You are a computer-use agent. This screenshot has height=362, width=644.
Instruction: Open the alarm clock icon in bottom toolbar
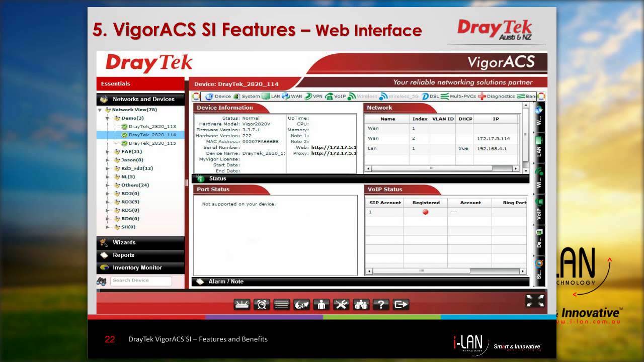click(x=262, y=304)
